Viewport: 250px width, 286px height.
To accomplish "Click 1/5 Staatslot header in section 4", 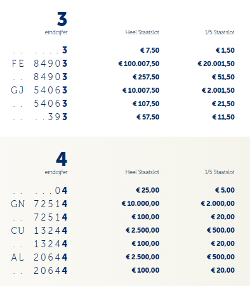I will pyautogui.click(x=220, y=172).
